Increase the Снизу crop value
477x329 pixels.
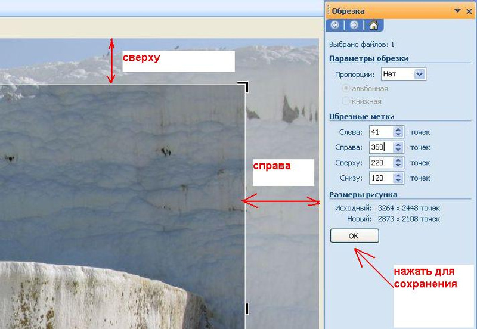pyautogui.click(x=398, y=175)
